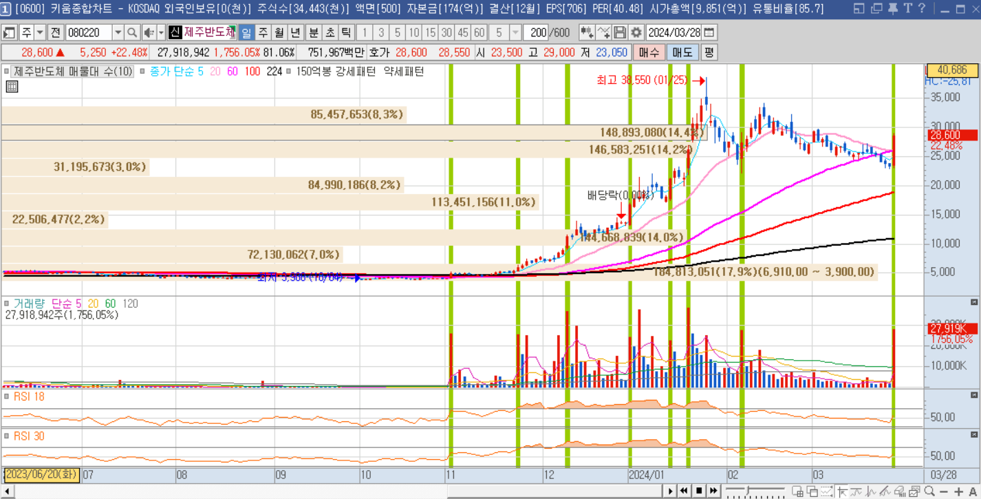Click the rewind button in bottom controls
This screenshot has height=499, width=981.
(x=684, y=491)
